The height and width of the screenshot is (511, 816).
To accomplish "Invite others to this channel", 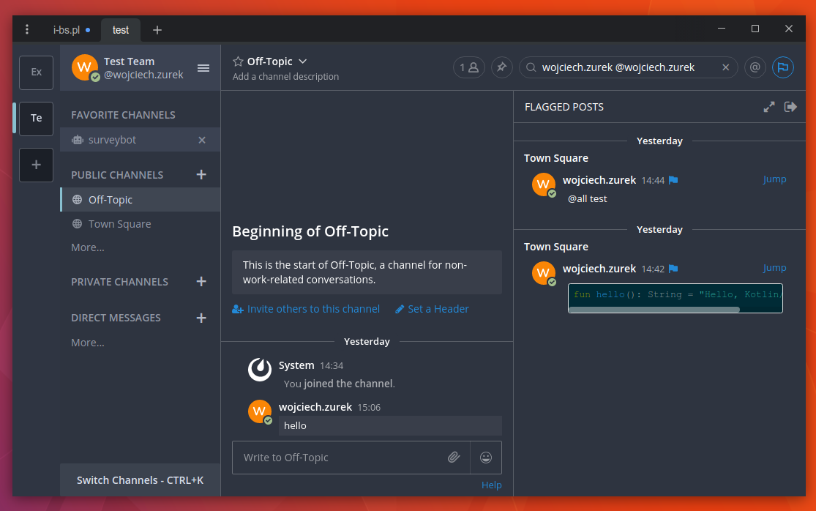I will [x=306, y=309].
